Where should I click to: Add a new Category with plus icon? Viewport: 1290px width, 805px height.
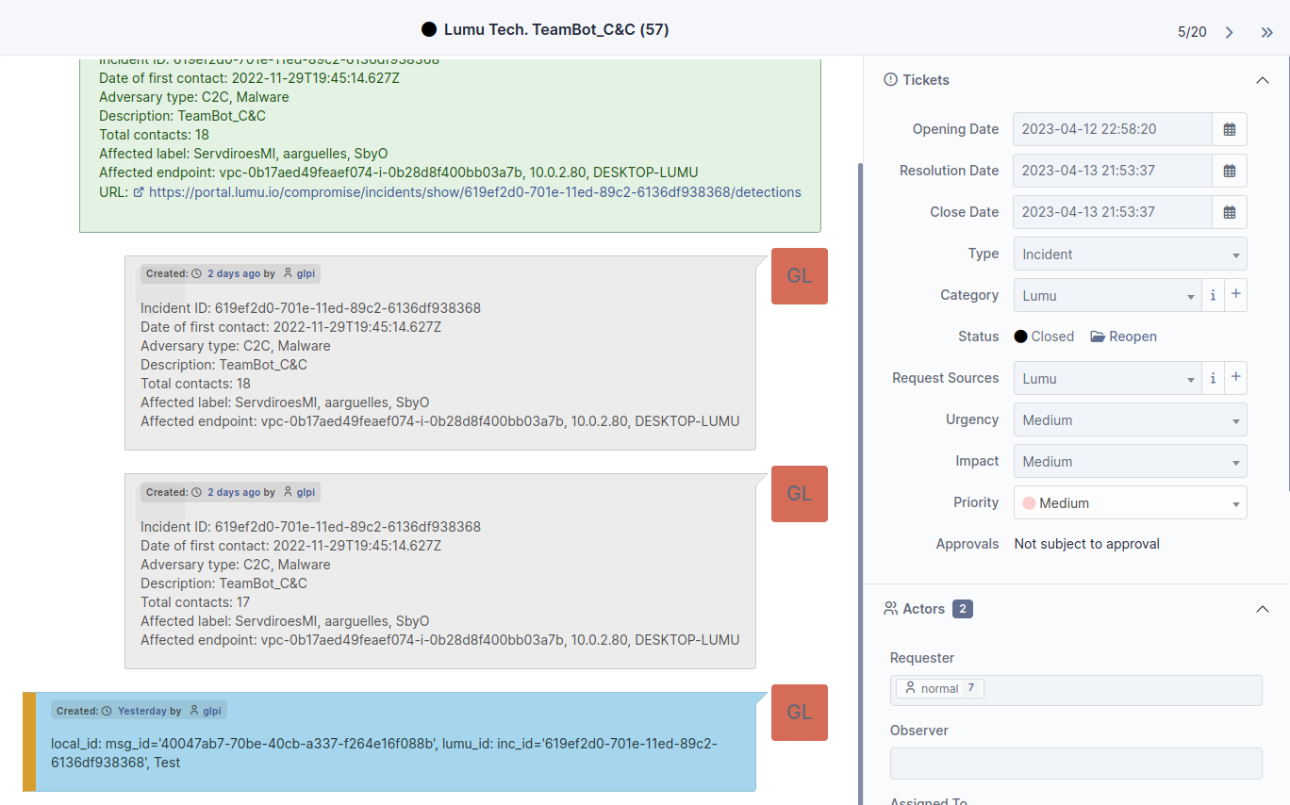[x=1236, y=295]
